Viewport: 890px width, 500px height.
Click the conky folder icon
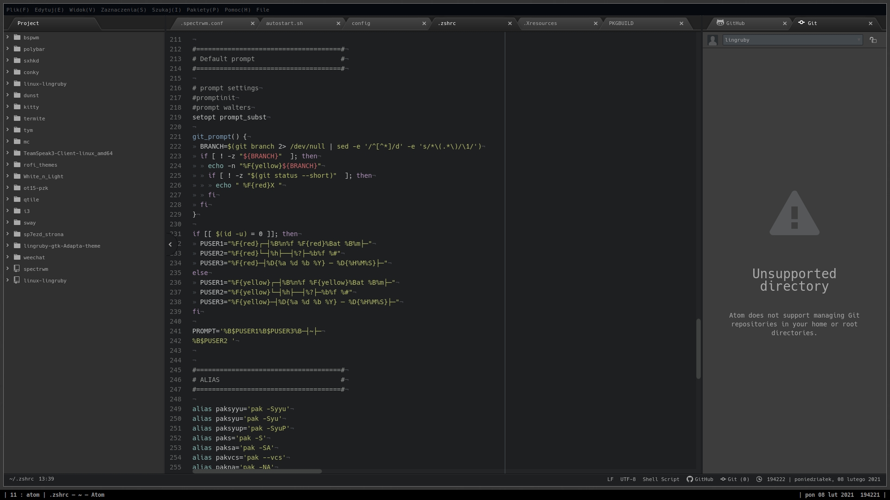[x=17, y=72]
